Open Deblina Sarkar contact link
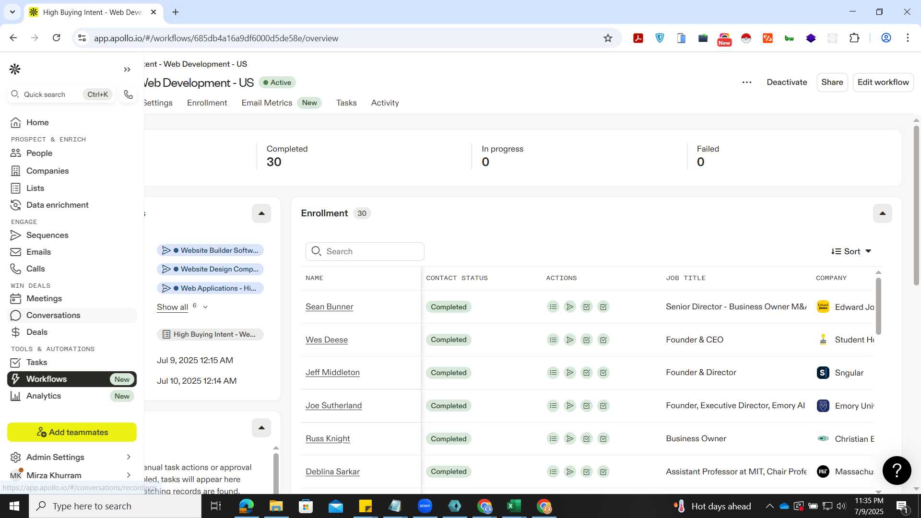 (332, 472)
